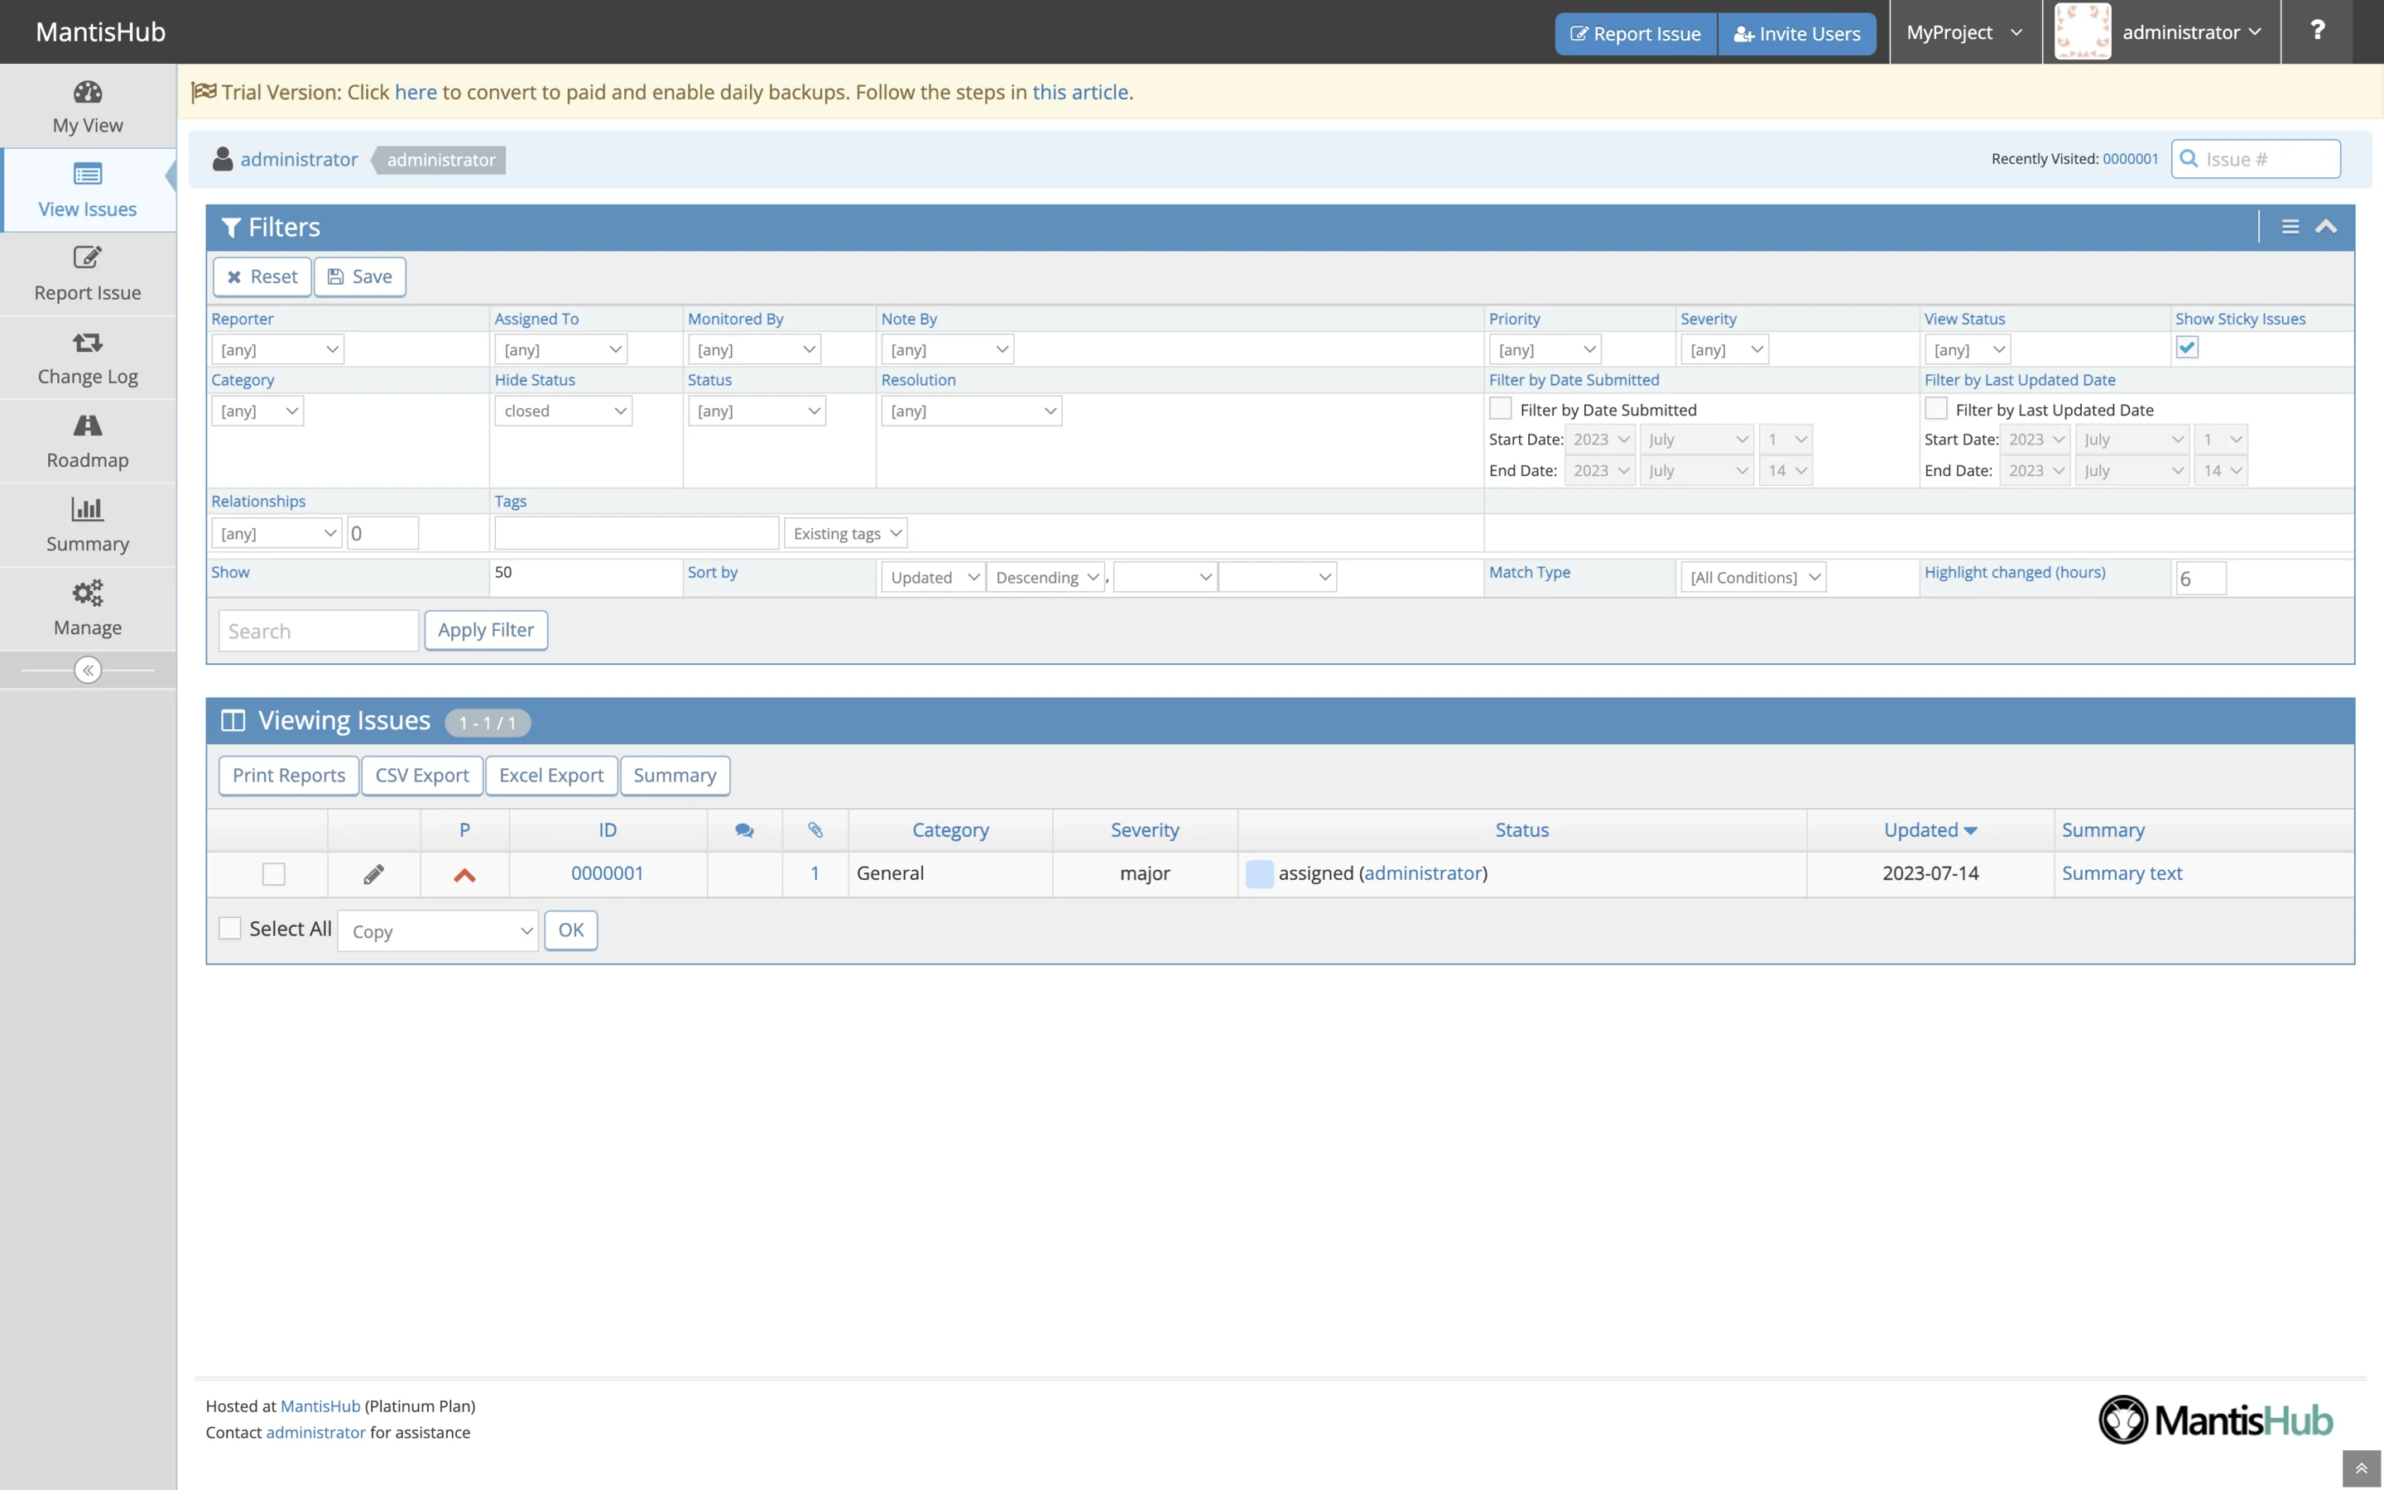Click the Apply Filter button
The width and height of the screenshot is (2384, 1490).
coord(486,630)
